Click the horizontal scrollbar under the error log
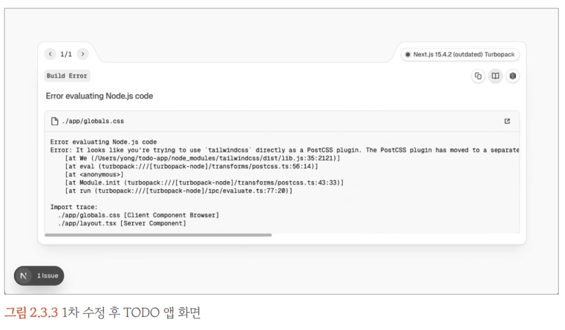565x330 pixels. click(x=158, y=235)
